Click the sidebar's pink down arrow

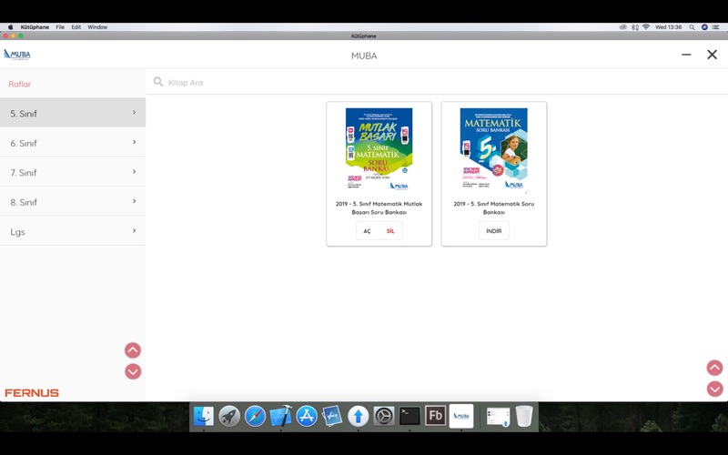pyautogui.click(x=133, y=371)
